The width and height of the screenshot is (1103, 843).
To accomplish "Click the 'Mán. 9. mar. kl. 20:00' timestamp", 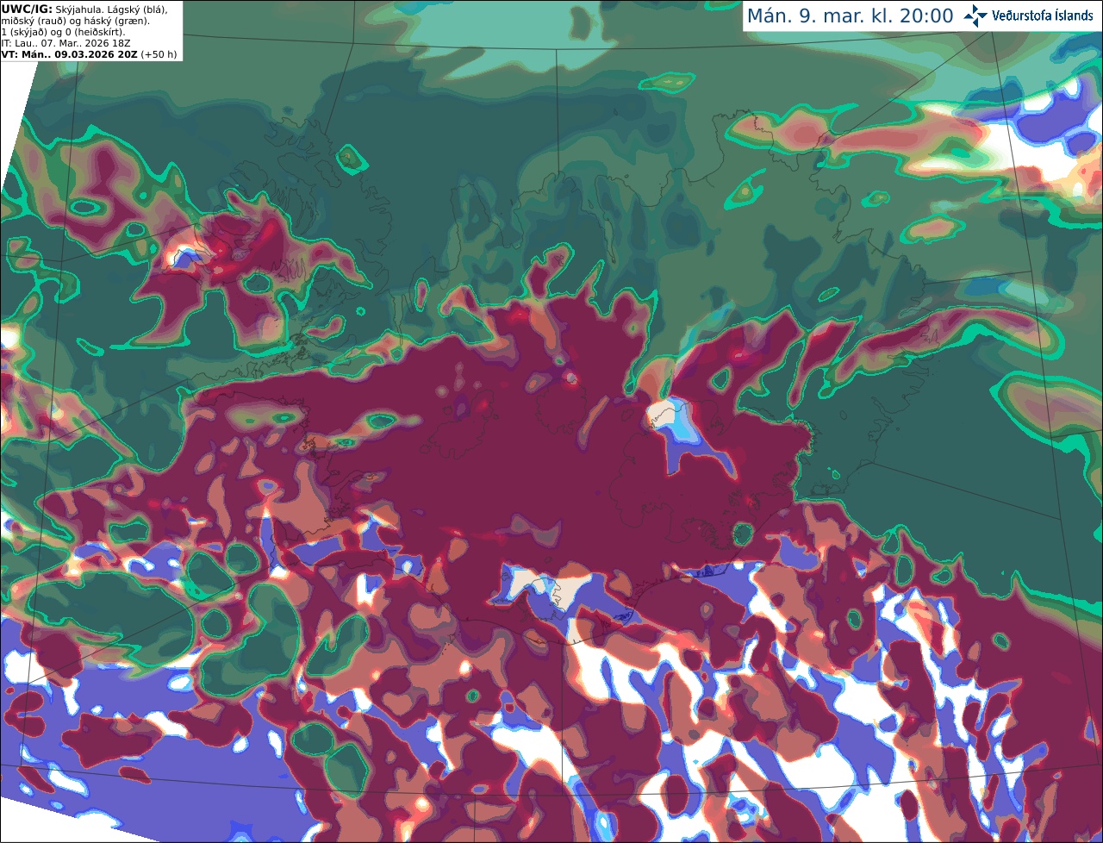I will pyautogui.click(x=850, y=16).
